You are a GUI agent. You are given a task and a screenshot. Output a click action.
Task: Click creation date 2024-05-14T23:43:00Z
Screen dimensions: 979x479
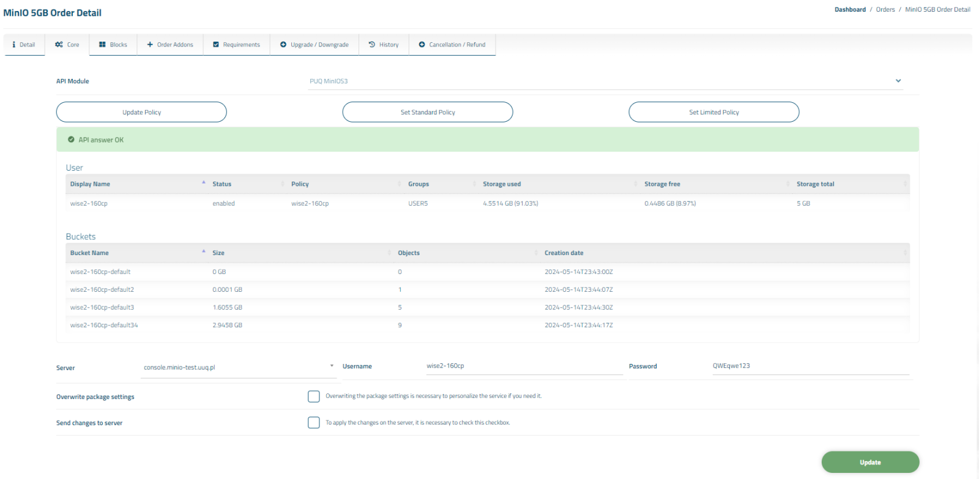point(578,272)
